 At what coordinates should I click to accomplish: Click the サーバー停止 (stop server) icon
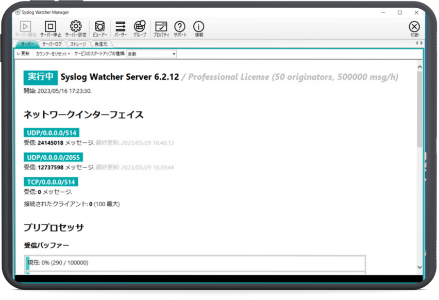click(x=50, y=29)
